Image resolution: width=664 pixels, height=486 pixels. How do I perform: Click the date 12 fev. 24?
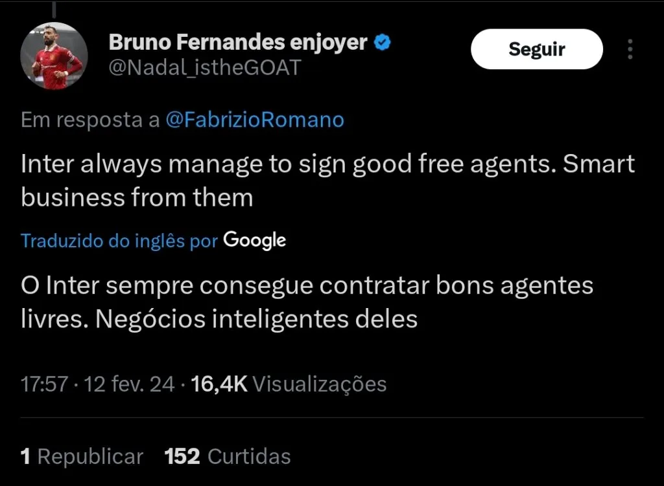(x=130, y=384)
